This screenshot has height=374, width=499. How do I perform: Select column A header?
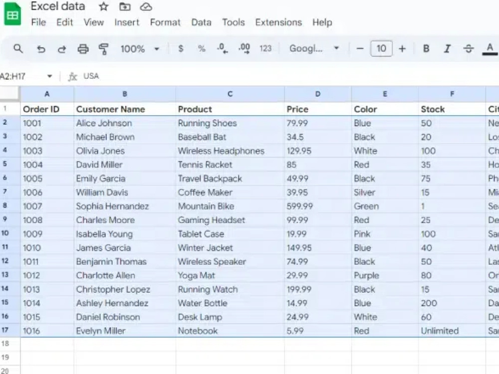[x=47, y=94]
